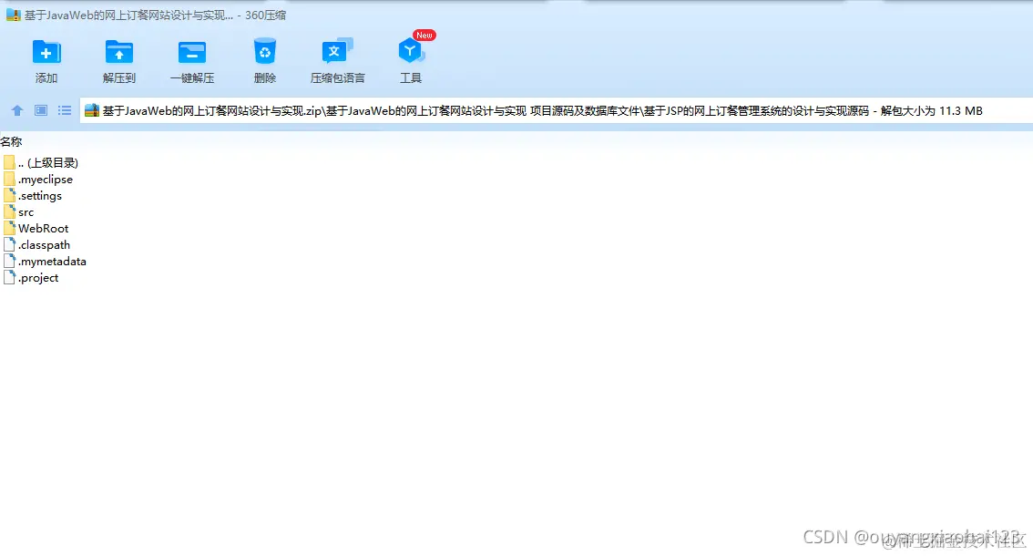Click the .classpath file icon

pos(9,245)
